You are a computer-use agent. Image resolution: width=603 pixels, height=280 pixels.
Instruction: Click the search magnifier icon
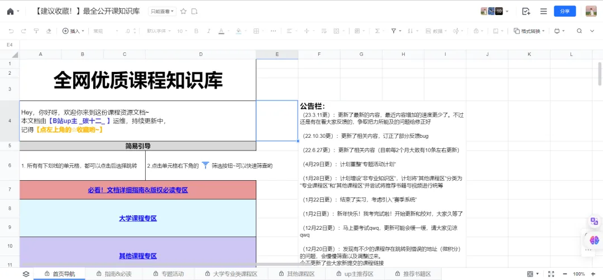point(579,31)
